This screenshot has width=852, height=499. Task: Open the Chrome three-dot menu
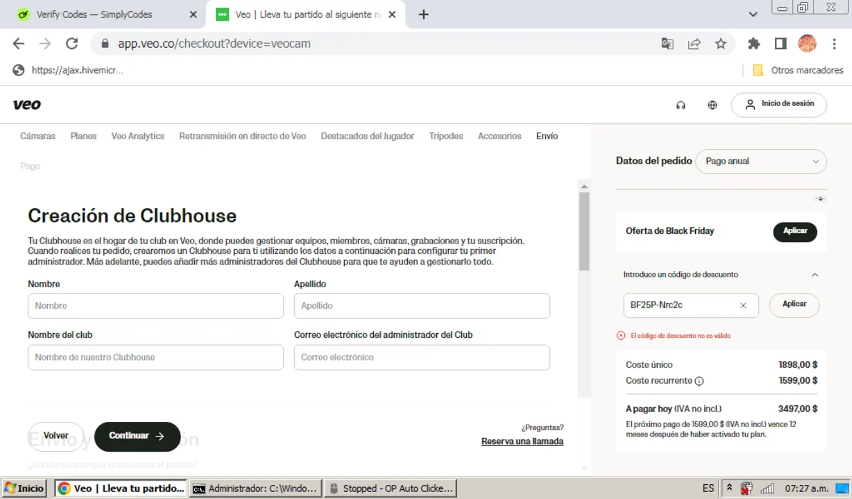(834, 44)
